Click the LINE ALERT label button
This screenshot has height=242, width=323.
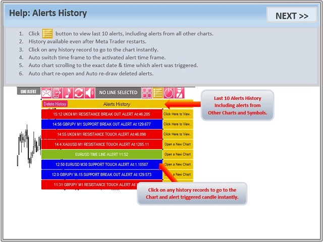[x=29, y=91]
